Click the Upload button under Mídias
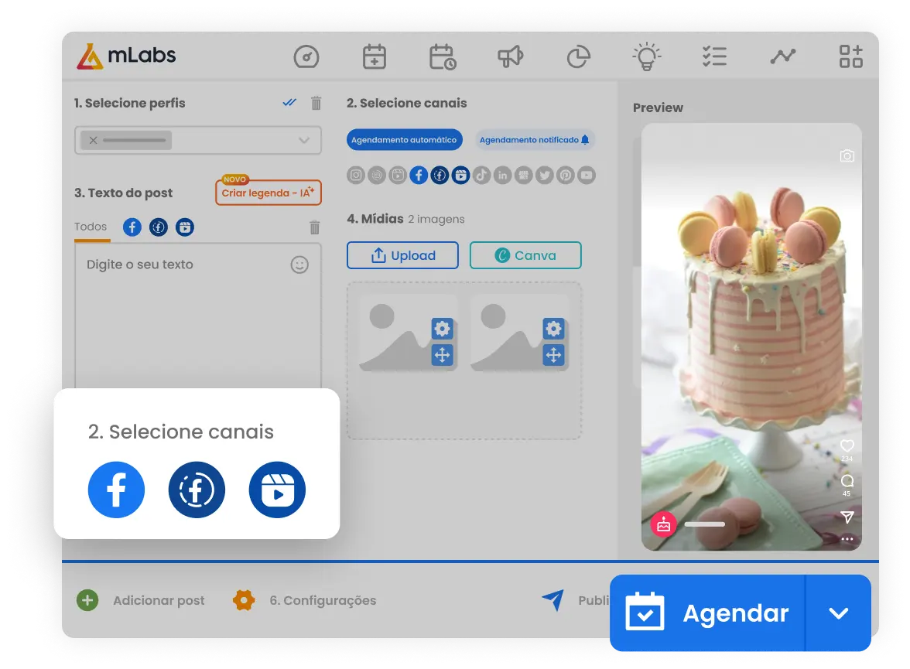The image size is (910, 669). (402, 255)
